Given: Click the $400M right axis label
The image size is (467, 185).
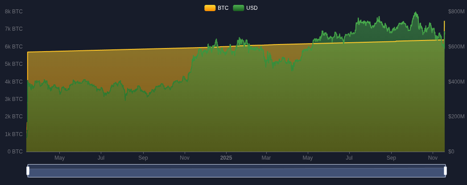Looking at the screenshot, I should pyautogui.click(x=456, y=82).
